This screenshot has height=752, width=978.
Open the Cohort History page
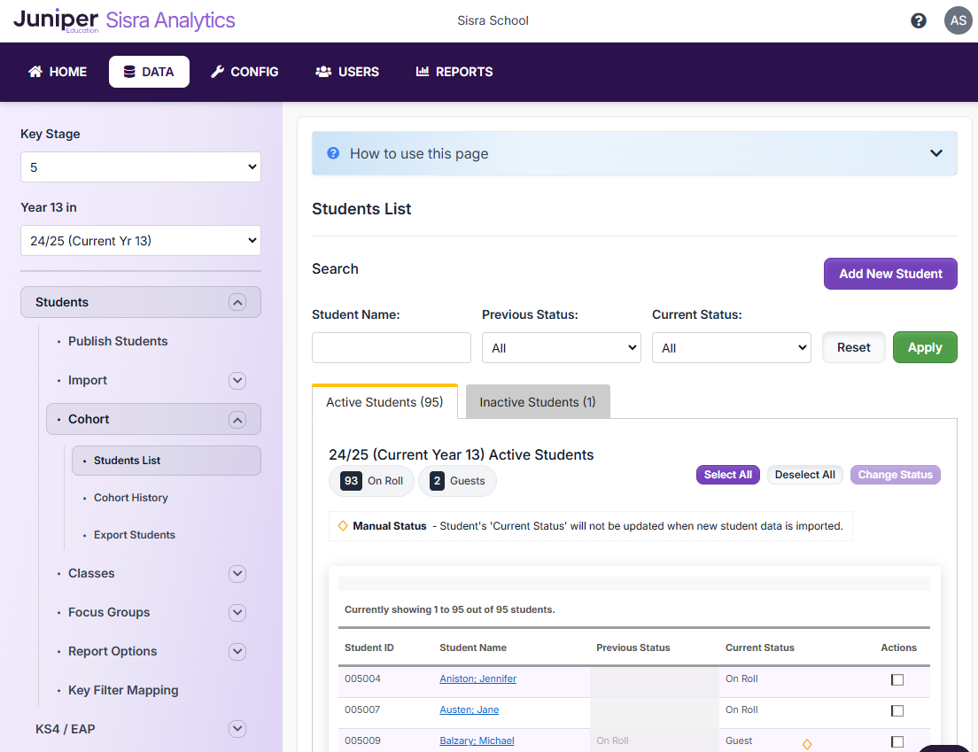click(x=131, y=498)
